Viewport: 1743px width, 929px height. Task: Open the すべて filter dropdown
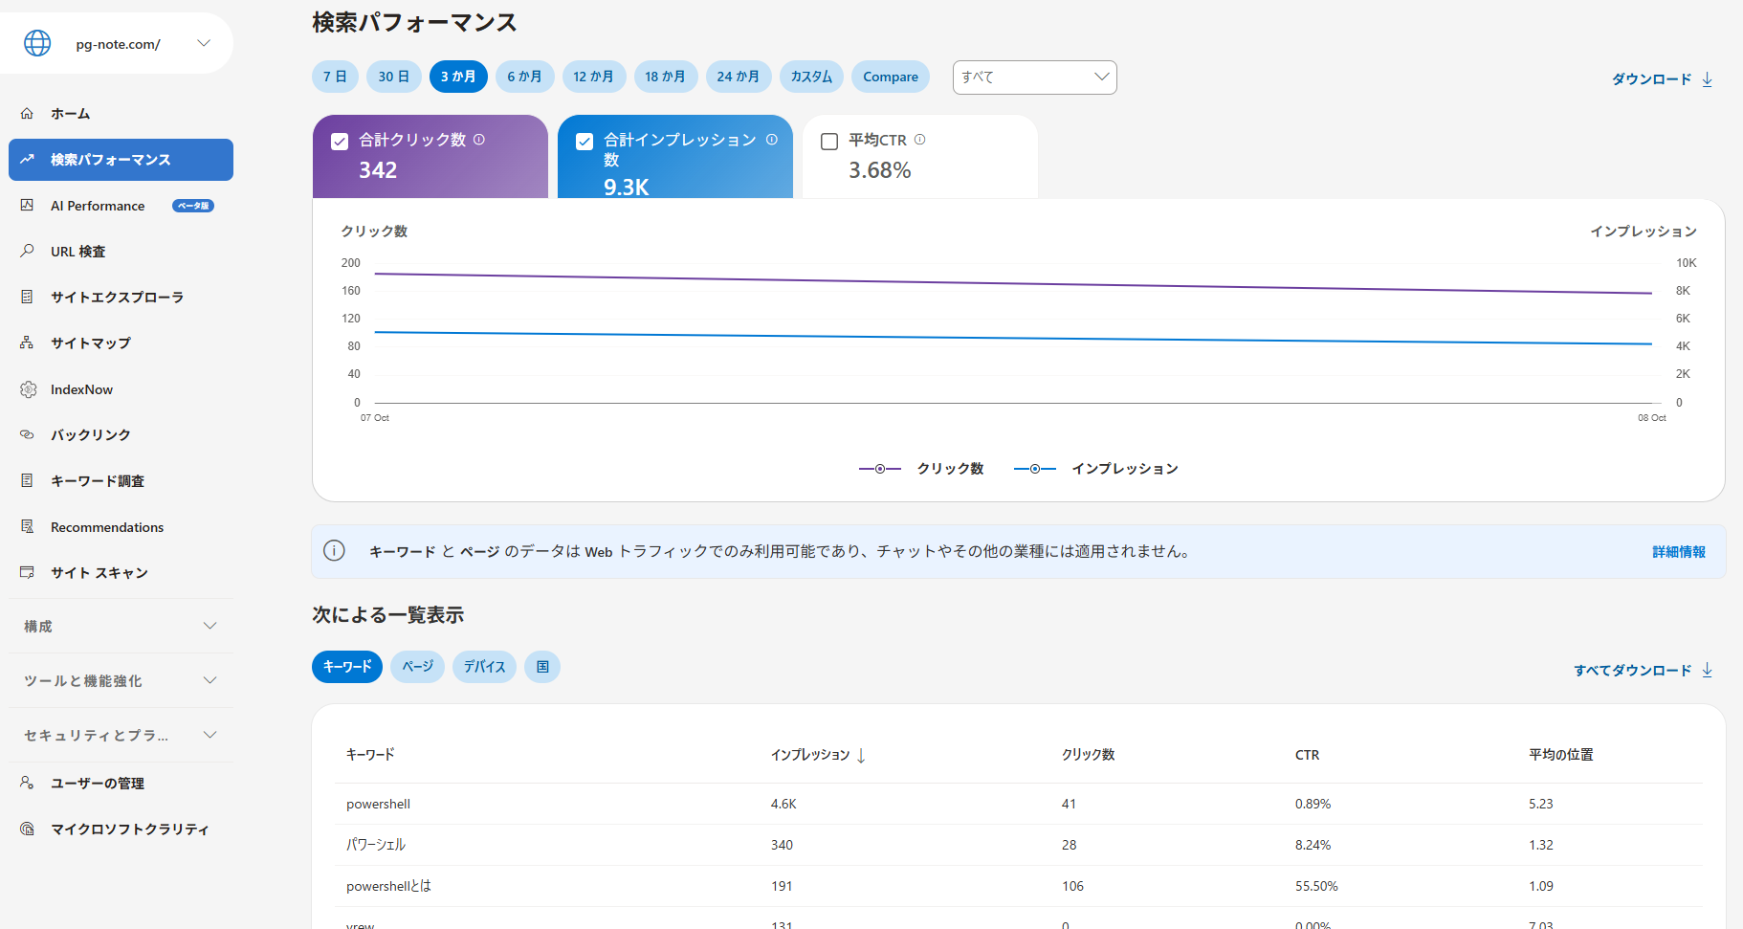(x=1034, y=77)
